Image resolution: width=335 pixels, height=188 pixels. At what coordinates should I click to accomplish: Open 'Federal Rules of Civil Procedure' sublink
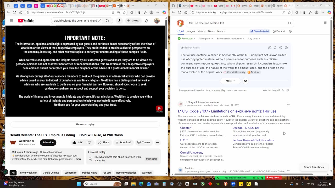click(x=253, y=140)
